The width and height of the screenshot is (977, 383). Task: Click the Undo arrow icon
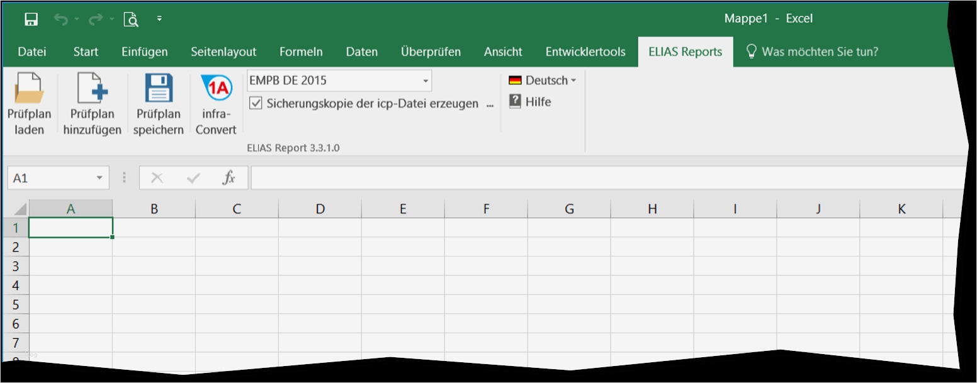click(x=62, y=18)
